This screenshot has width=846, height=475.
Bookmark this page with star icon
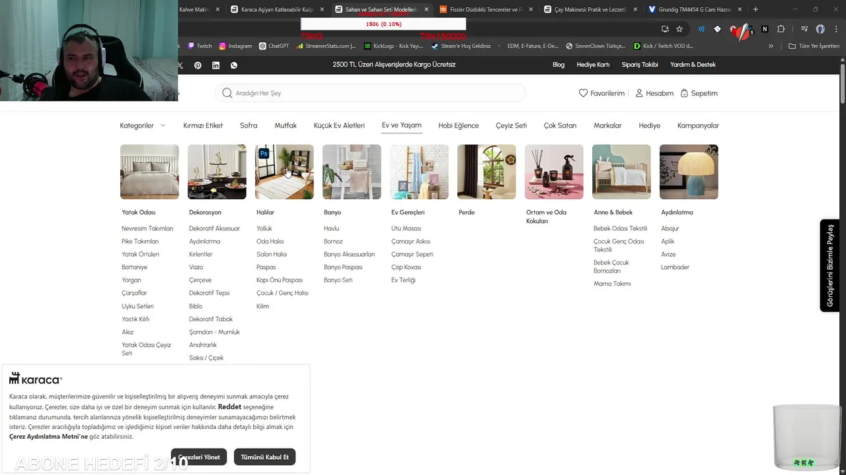[679, 29]
